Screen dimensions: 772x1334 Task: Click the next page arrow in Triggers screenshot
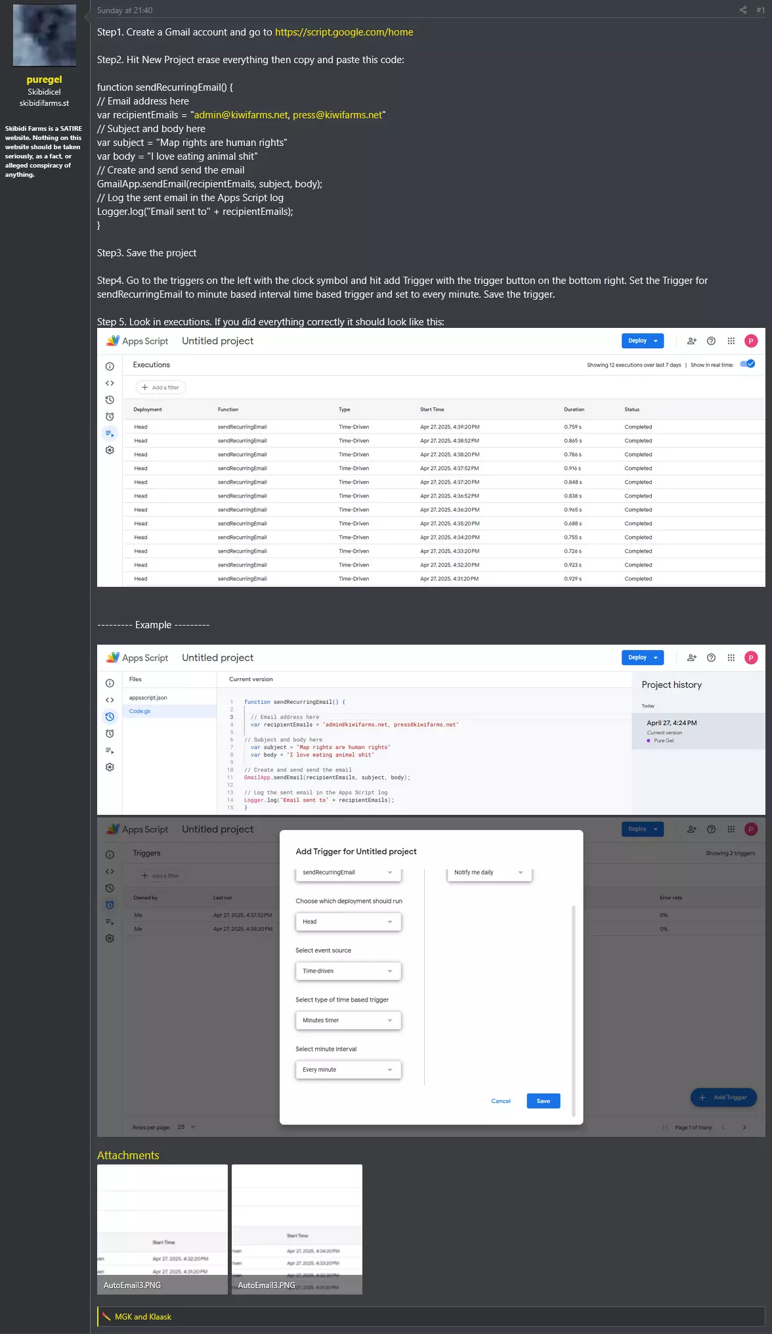coord(744,1128)
